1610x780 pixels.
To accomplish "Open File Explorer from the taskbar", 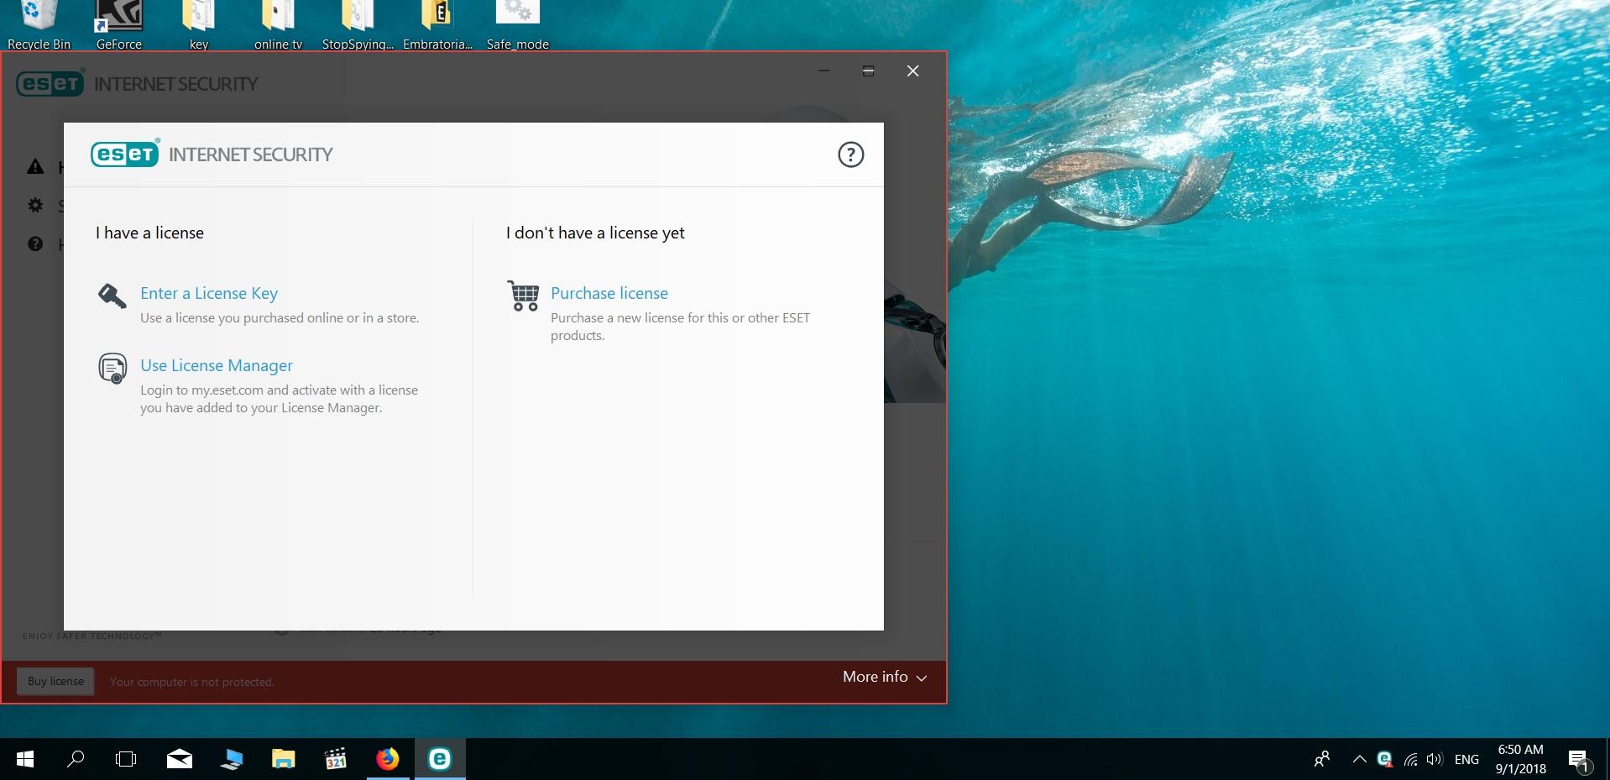I will [283, 760].
